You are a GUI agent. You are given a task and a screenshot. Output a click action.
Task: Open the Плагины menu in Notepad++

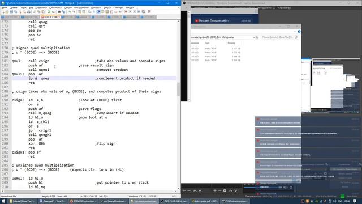coord(118,7)
